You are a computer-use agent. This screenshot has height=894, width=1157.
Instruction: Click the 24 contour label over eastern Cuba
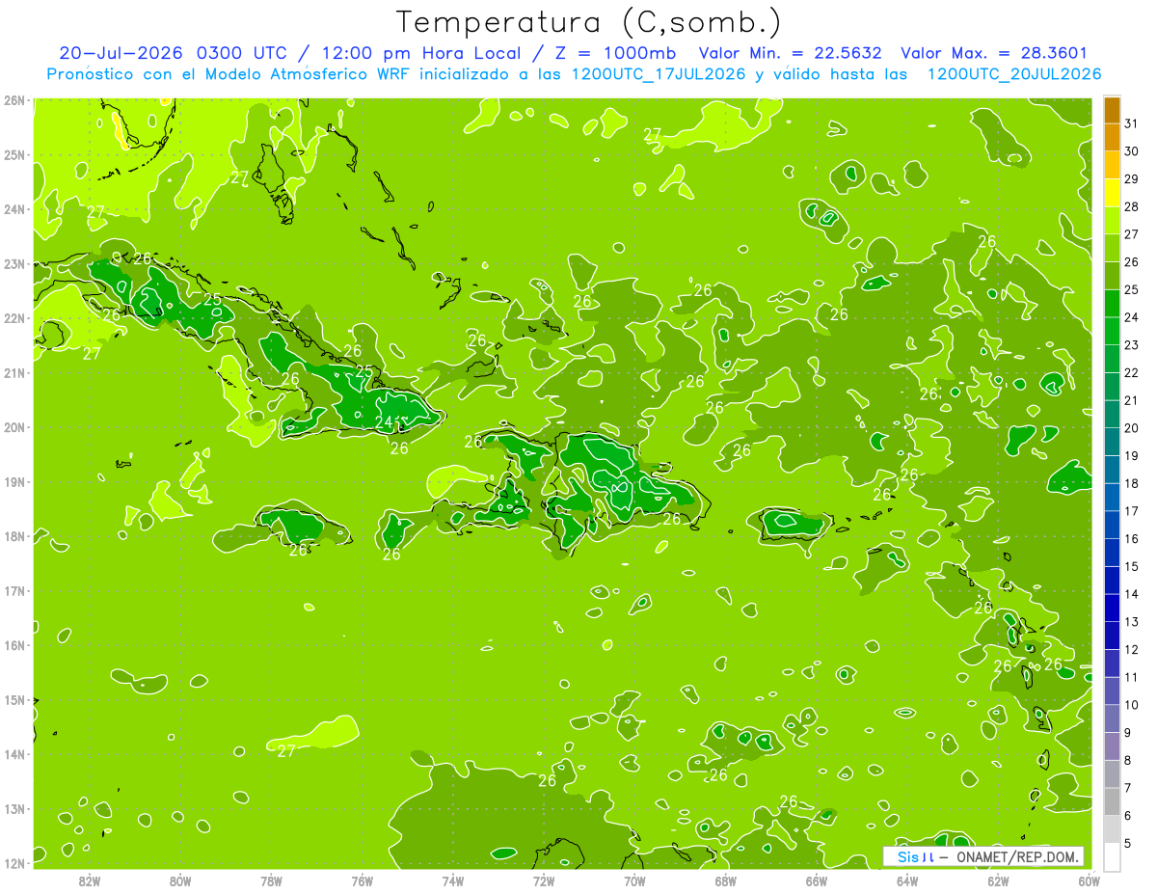pyautogui.click(x=384, y=421)
